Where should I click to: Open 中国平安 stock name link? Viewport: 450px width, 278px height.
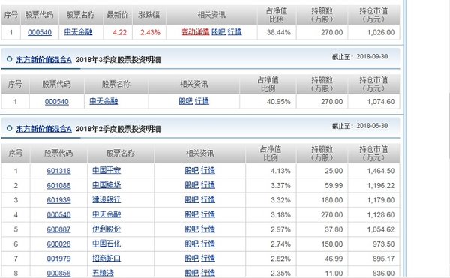(x=106, y=171)
